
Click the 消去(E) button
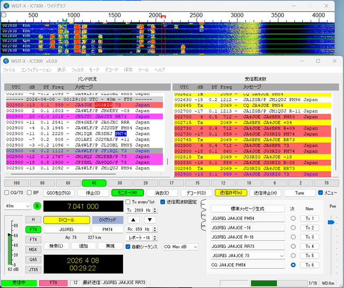[x=162, y=193]
